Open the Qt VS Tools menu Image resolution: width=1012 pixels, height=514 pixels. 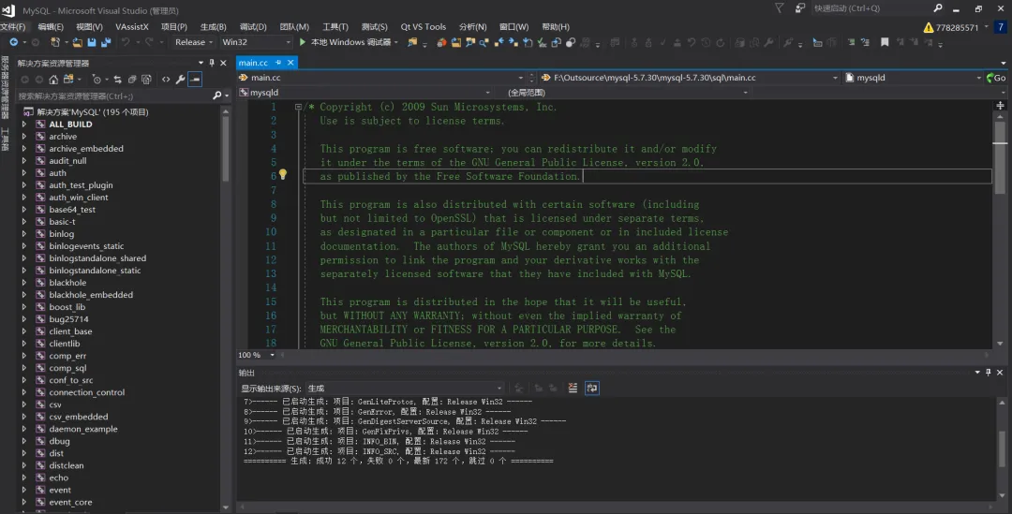click(x=423, y=27)
